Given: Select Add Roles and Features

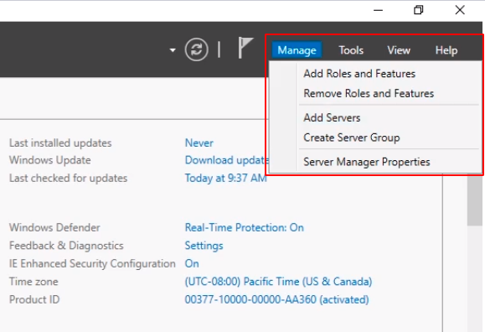Looking at the screenshot, I should click(x=359, y=74).
